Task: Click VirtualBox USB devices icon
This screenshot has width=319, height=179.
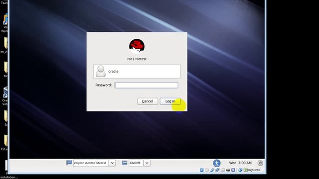Action: pyautogui.click(x=212, y=170)
